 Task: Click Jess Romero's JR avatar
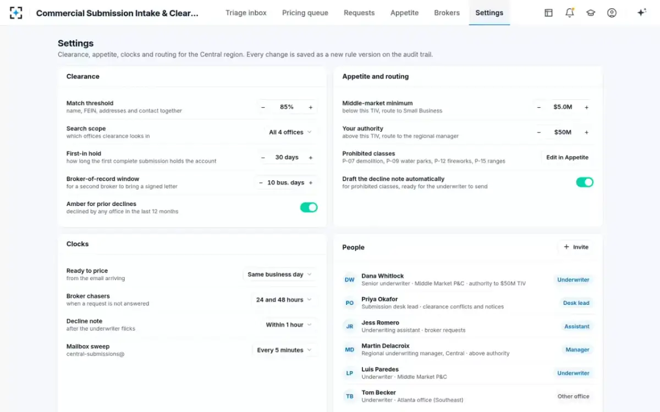point(350,326)
